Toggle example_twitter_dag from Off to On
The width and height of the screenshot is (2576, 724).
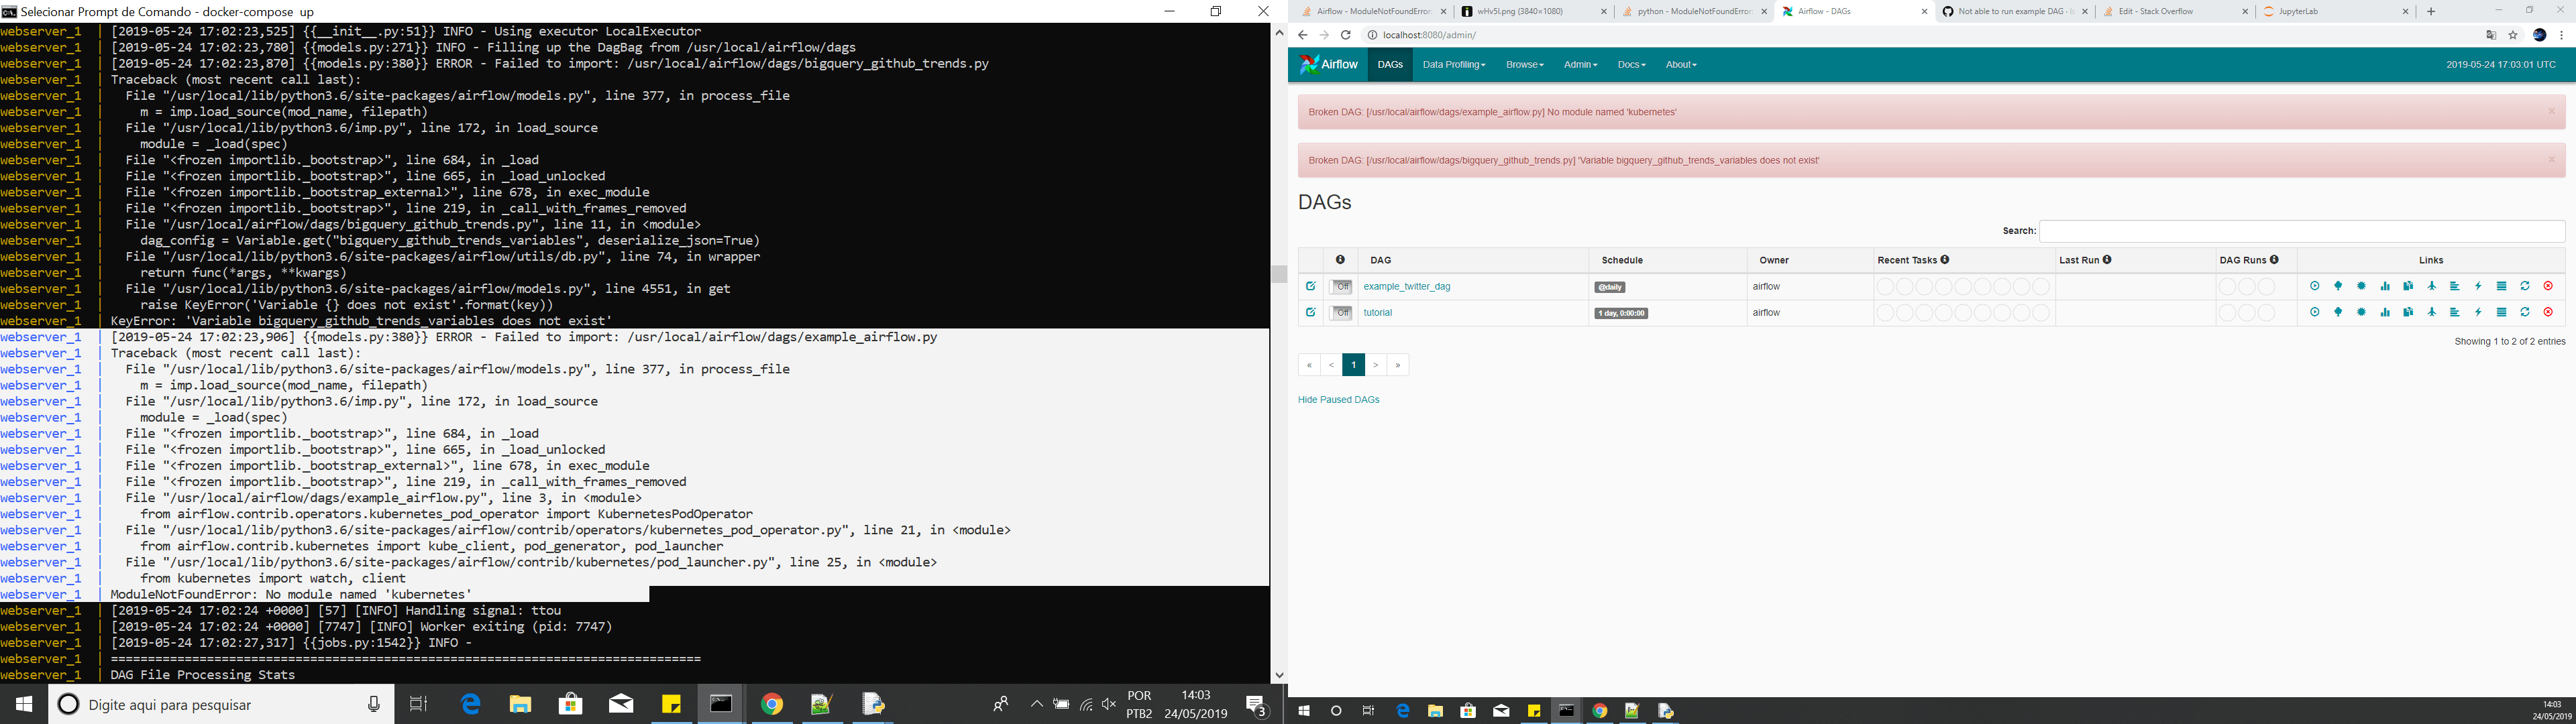(x=1341, y=286)
